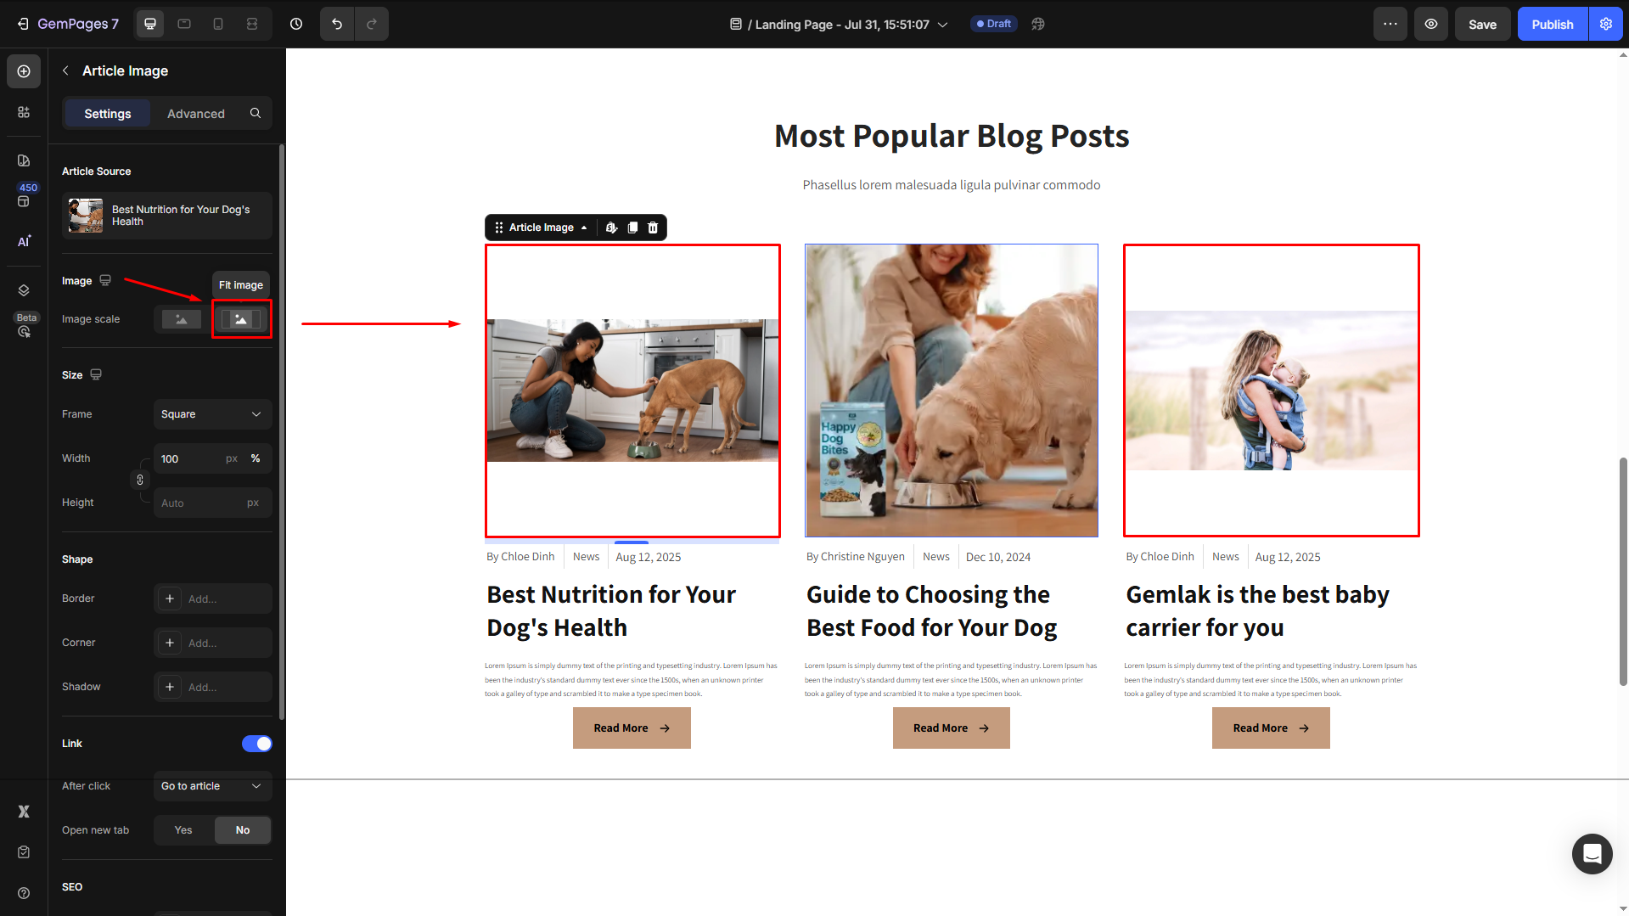Viewport: 1629px width, 916px height.
Task: Switch to tablet device view icon
Action: [184, 24]
